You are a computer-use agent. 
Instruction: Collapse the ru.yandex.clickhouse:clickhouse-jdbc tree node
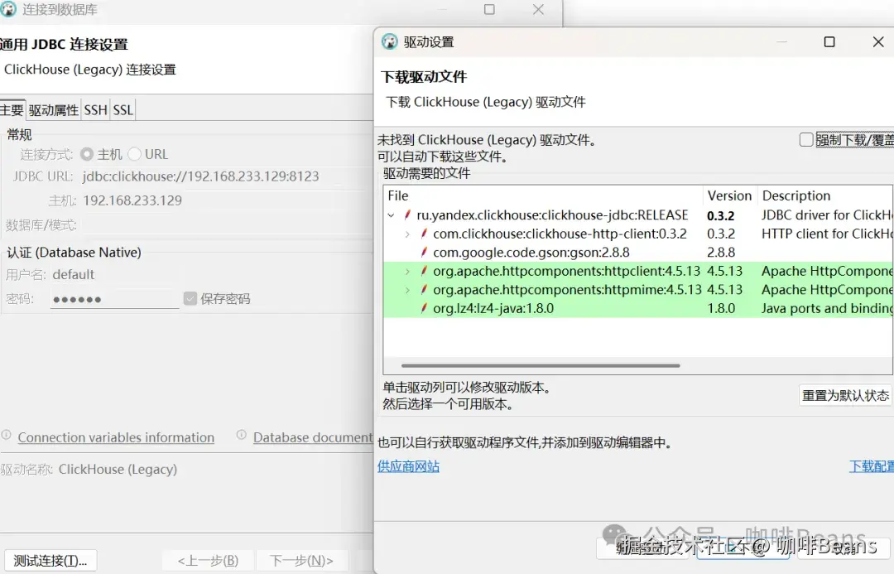pos(391,215)
